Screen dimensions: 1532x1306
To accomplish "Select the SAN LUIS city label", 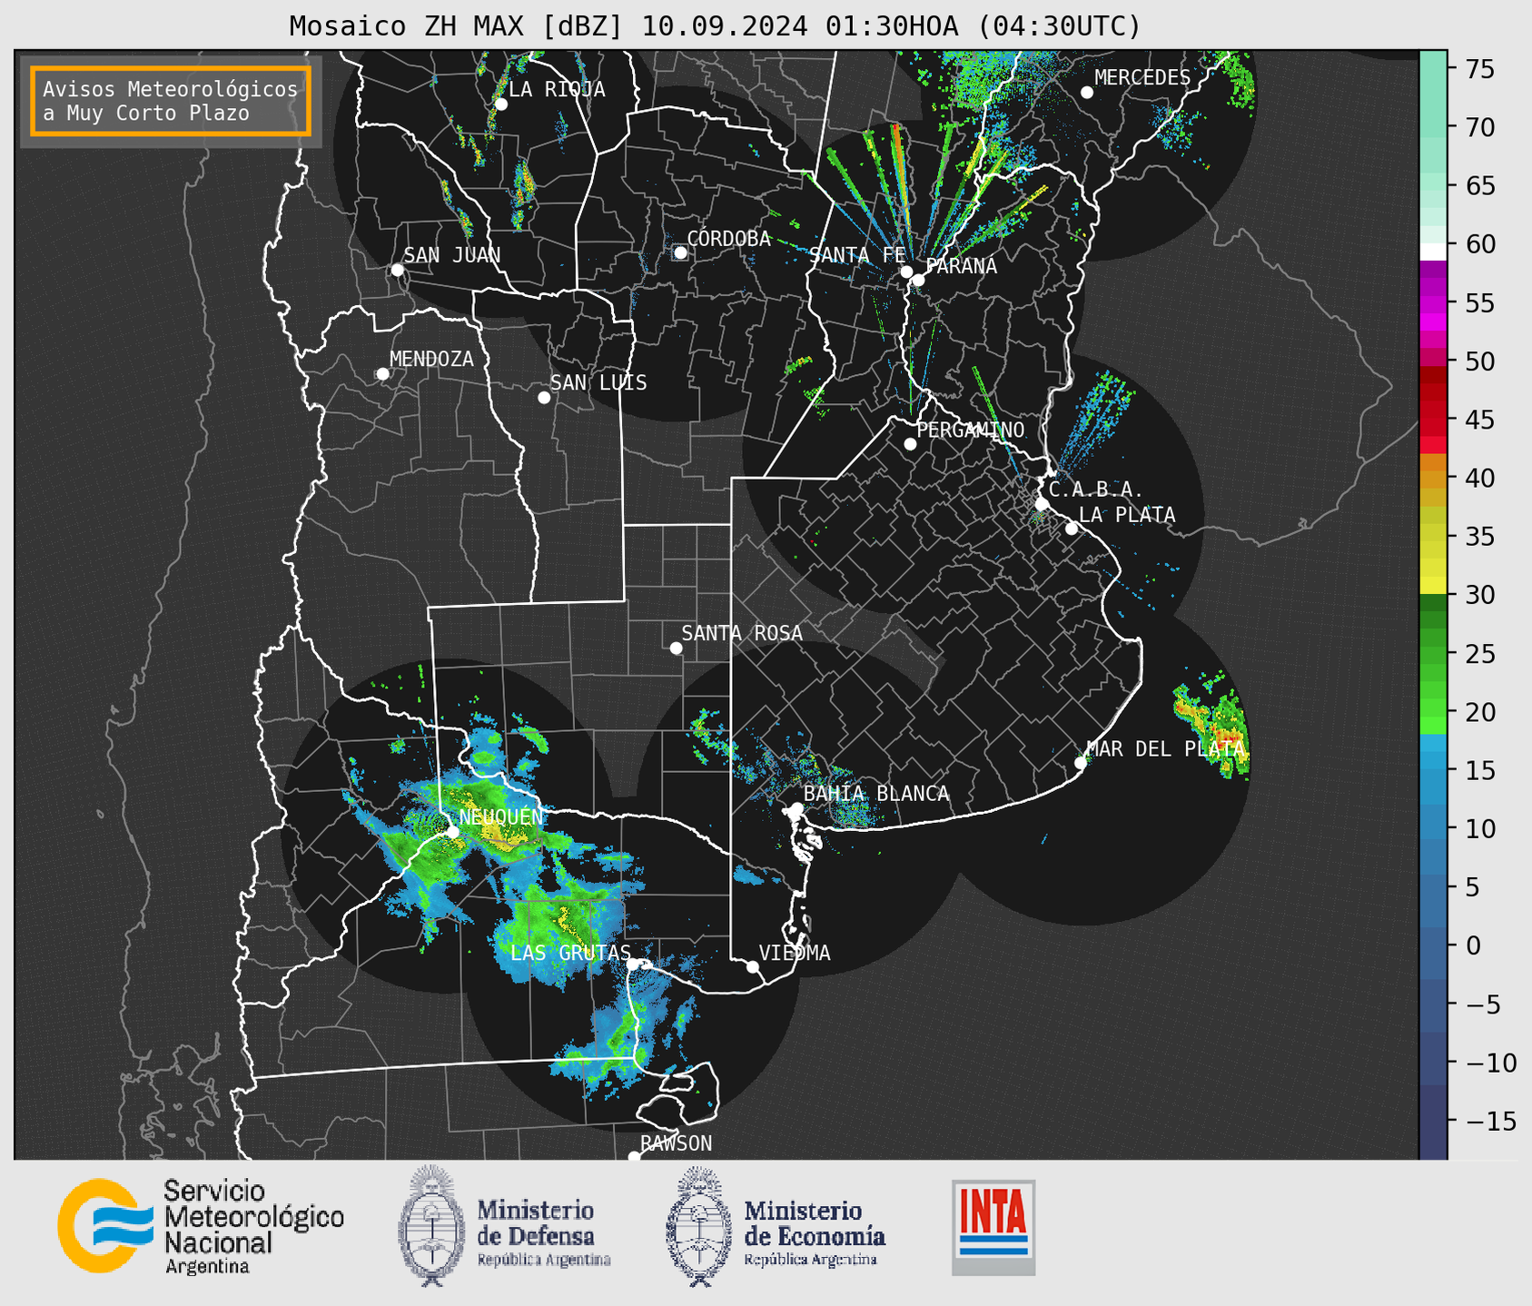I will point(598,383).
